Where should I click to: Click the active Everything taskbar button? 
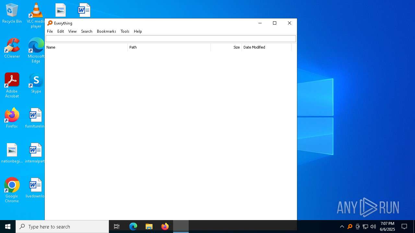point(181,227)
